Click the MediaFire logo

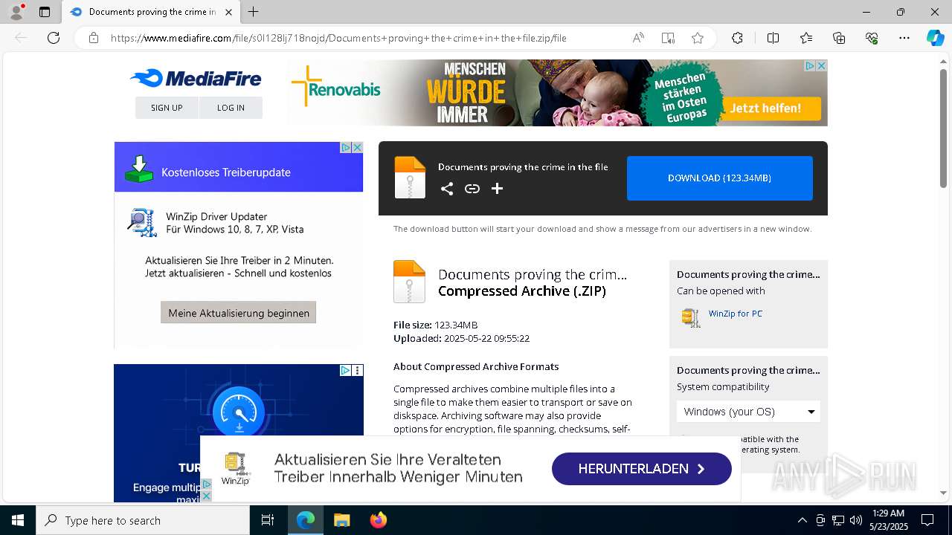coord(196,78)
